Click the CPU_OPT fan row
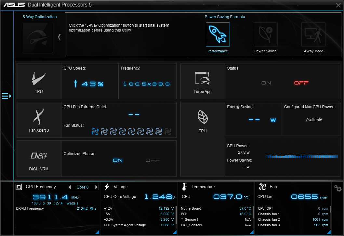This screenshot has width=344, height=236. pos(293,209)
